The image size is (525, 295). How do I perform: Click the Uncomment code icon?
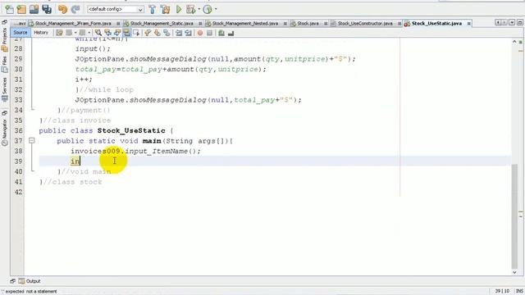point(231,33)
